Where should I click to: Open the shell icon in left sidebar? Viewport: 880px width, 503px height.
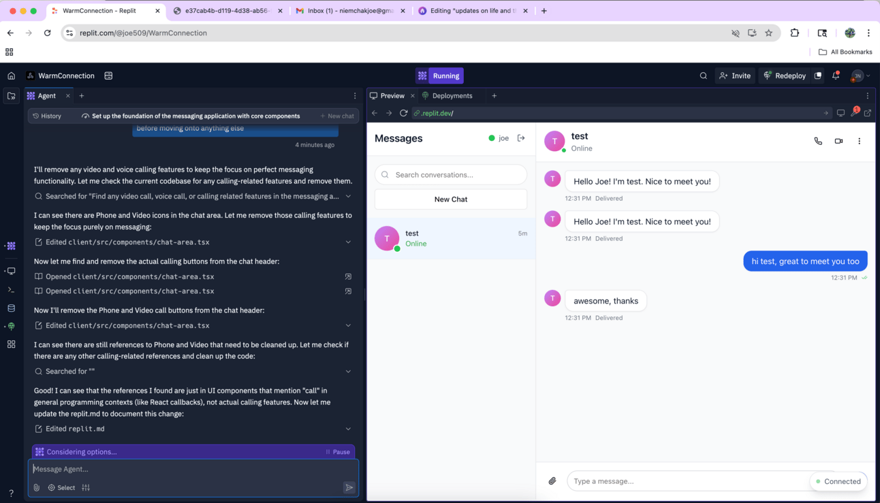(x=12, y=290)
